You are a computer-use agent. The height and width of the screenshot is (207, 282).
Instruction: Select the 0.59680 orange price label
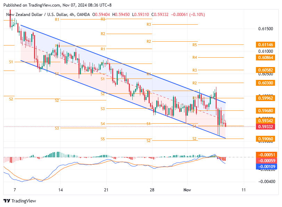(265, 110)
